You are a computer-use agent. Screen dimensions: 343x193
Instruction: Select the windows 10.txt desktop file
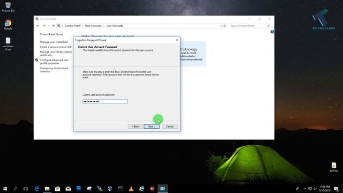(x=8, y=44)
